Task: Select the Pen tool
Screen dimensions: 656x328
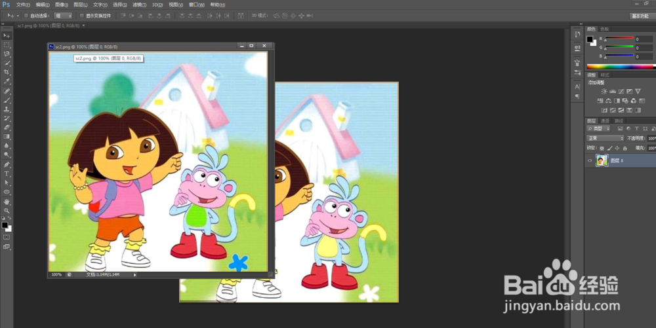Action: click(x=7, y=165)
